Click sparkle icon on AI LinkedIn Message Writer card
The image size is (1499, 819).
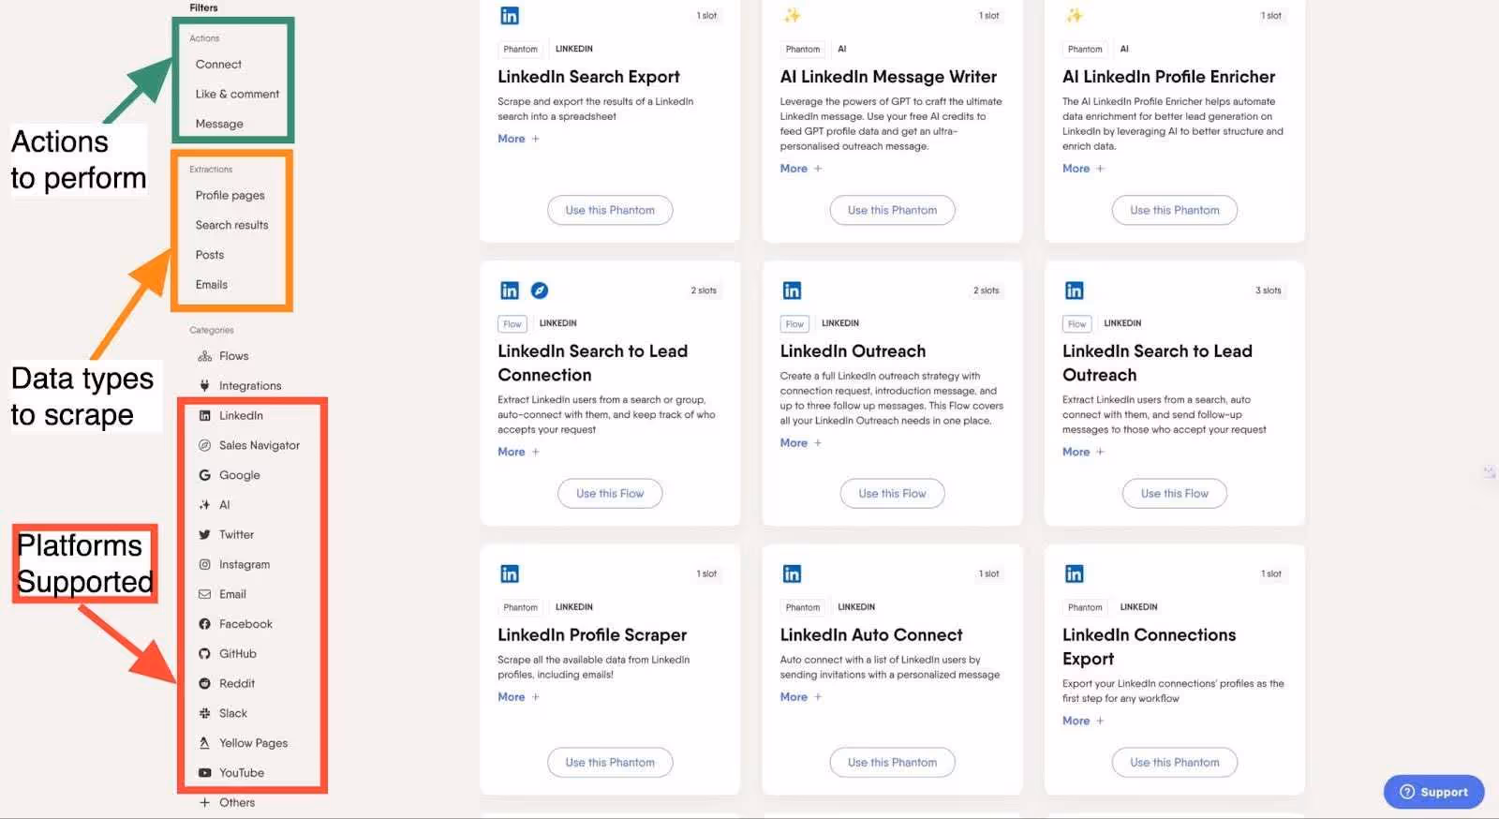pos(792,16)
